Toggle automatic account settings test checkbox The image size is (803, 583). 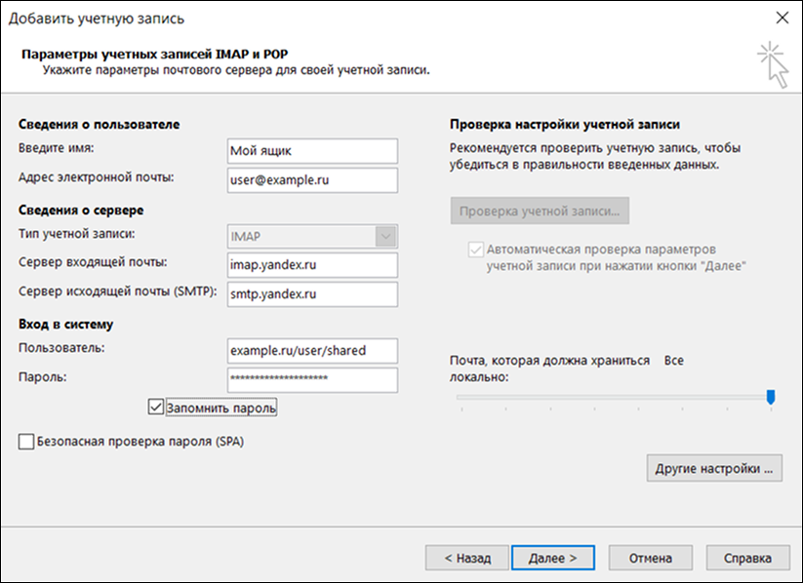tap(476, 250)
